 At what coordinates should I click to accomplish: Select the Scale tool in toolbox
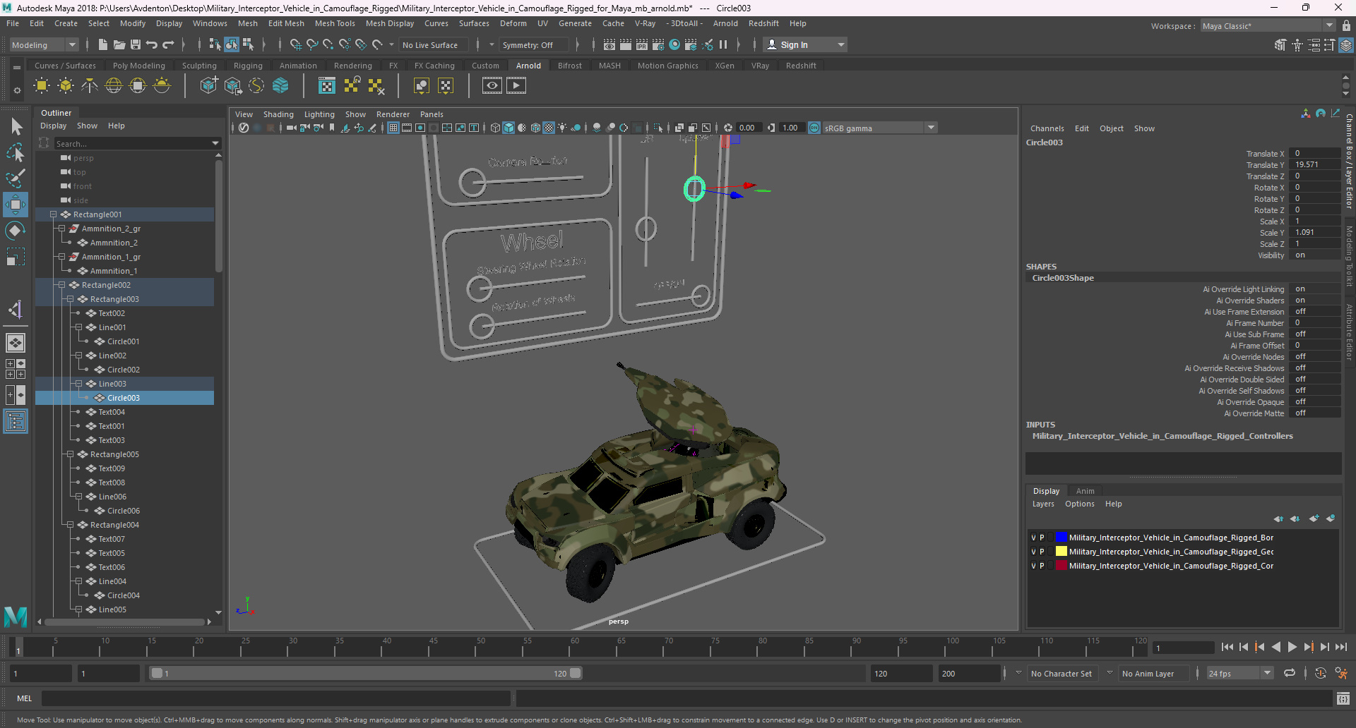point(15,257)
